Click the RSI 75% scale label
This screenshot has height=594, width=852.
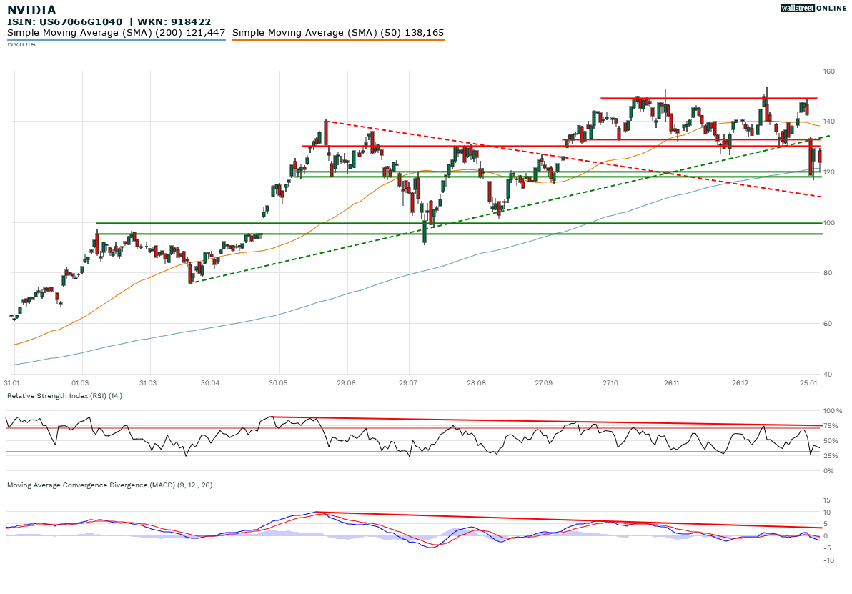tap(831, 426)
